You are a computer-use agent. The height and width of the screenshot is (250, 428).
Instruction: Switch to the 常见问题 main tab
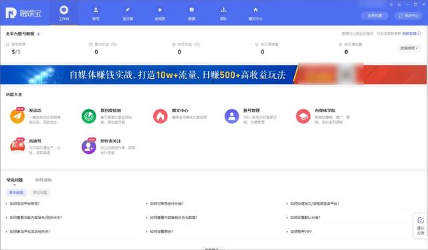click(15, 180)
